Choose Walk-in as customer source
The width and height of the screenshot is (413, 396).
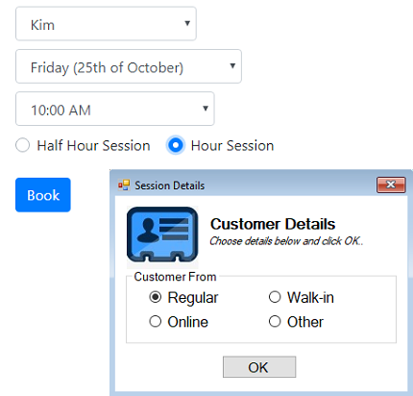tap(275, 297)
